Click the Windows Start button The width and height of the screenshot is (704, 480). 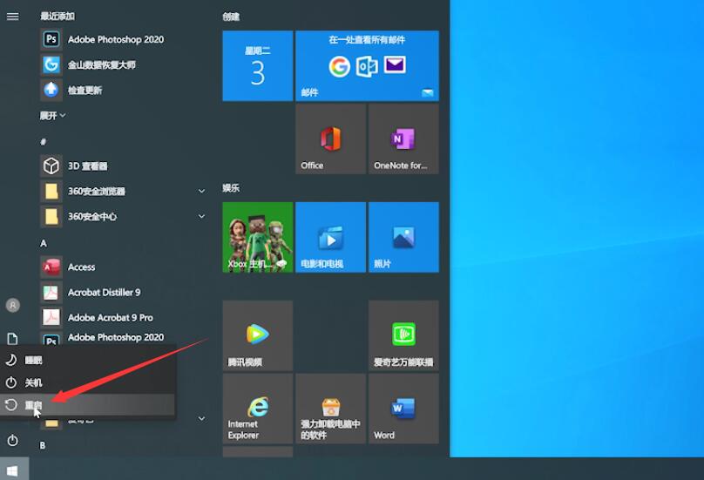(14, 470)
